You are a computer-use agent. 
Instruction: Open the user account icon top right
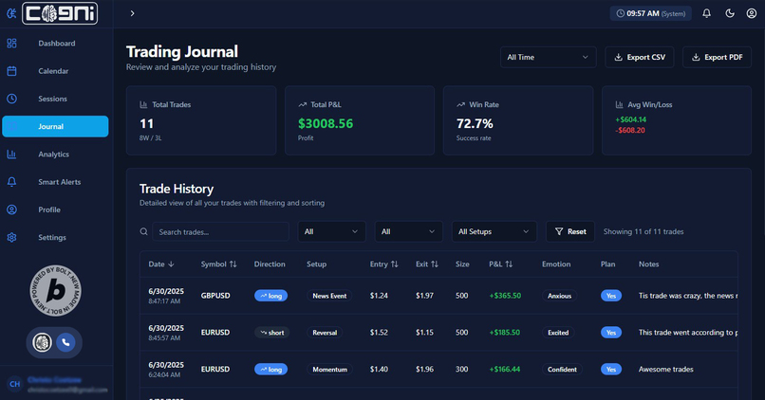point(752,13)
